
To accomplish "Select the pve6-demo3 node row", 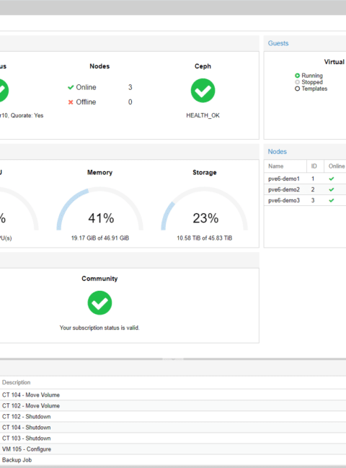I will point(305,200).
